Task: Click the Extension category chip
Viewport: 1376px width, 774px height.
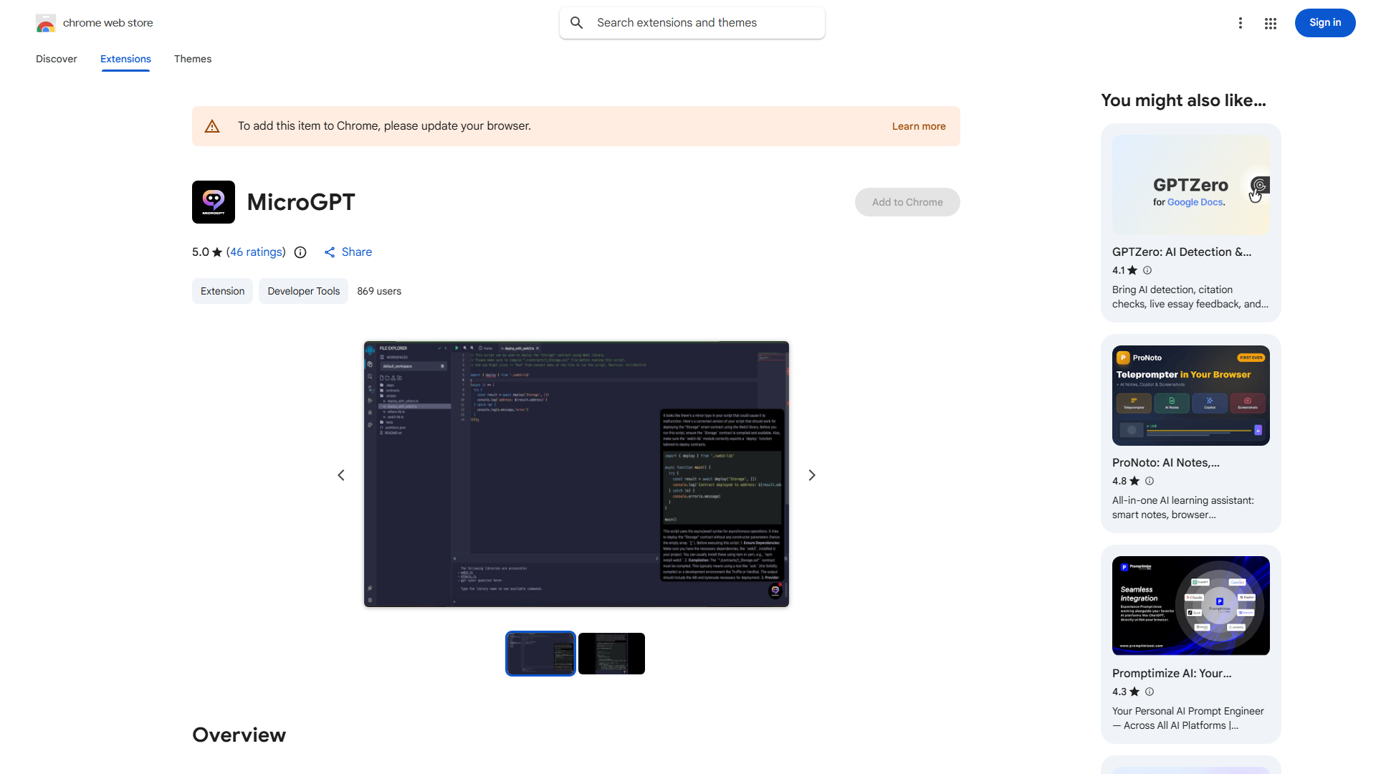Action: [222, 291]
